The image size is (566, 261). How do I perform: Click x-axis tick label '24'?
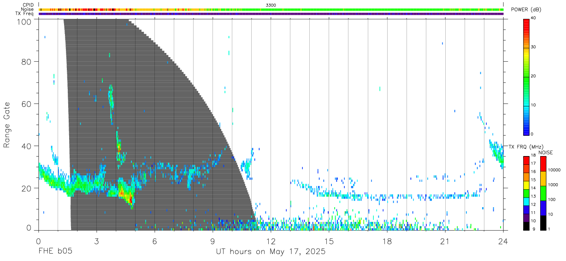pyautogui.click(x=503, y=241)
